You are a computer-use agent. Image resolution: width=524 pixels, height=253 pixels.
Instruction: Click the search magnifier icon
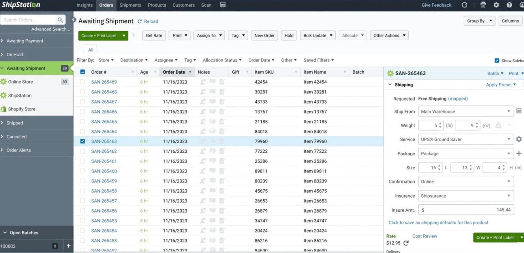click(x=60, y=20)
